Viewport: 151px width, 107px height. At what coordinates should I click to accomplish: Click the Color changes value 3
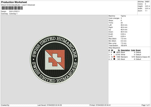coord(121,18)
